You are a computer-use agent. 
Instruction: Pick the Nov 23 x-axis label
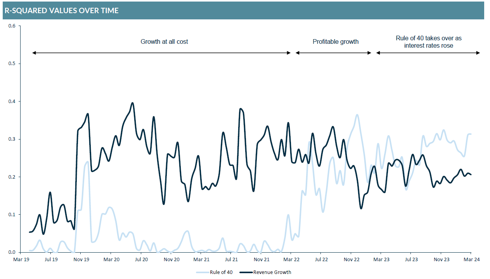coord(442,260)
